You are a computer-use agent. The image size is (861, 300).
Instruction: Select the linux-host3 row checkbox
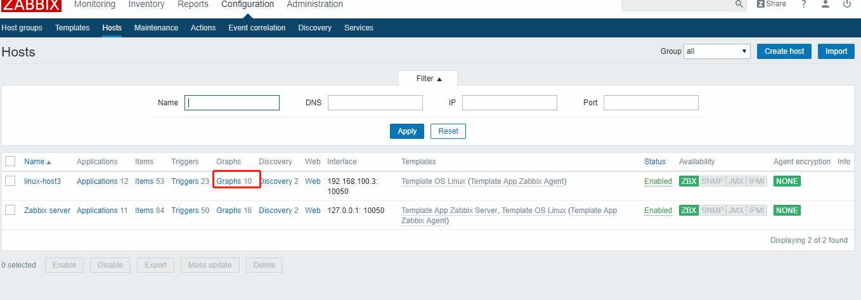click(x=10, y=181)
